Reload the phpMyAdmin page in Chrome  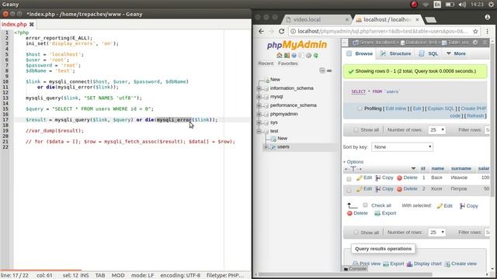281,31
